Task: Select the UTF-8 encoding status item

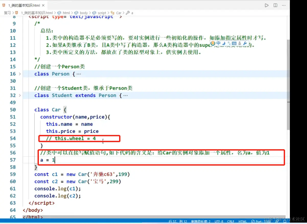Action: 219,221
